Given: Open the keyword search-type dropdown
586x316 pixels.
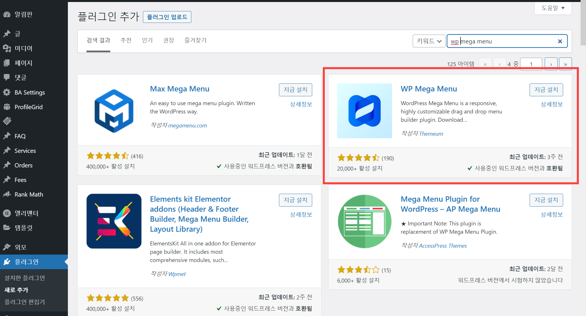Looking at the screenshot, I should click(429, 41).
